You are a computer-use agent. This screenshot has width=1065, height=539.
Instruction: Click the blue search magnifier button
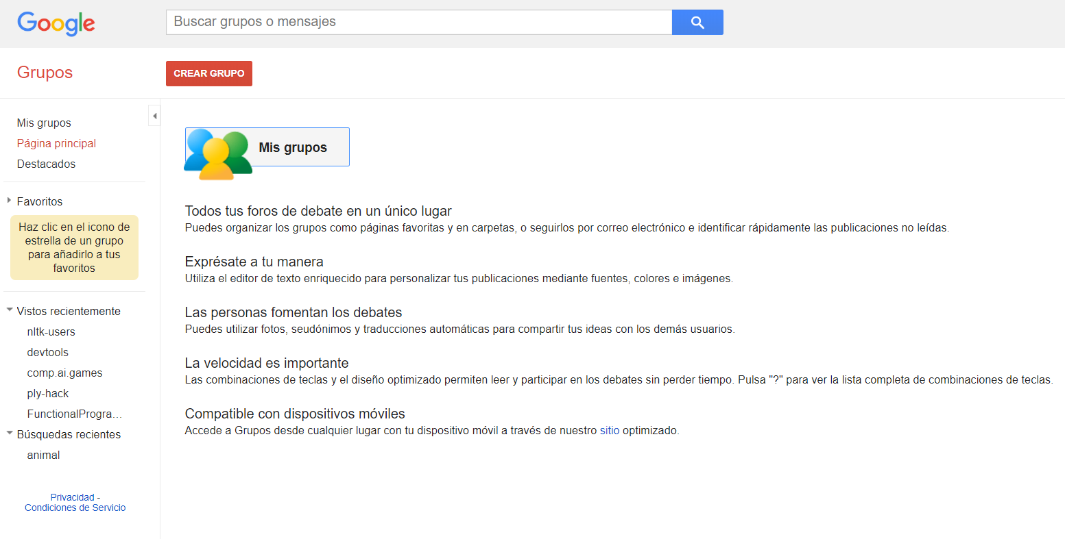tap(697, 22)
